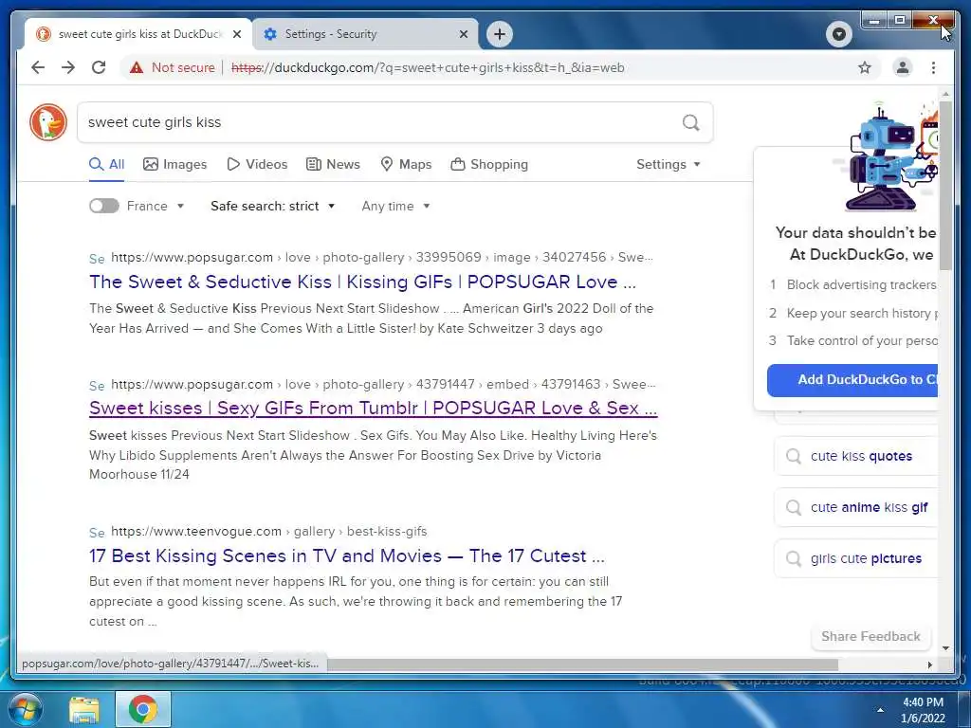This screenshot has width=971, height=728.
Task: Open the Shopping results tab
Action: pos(489,164)
